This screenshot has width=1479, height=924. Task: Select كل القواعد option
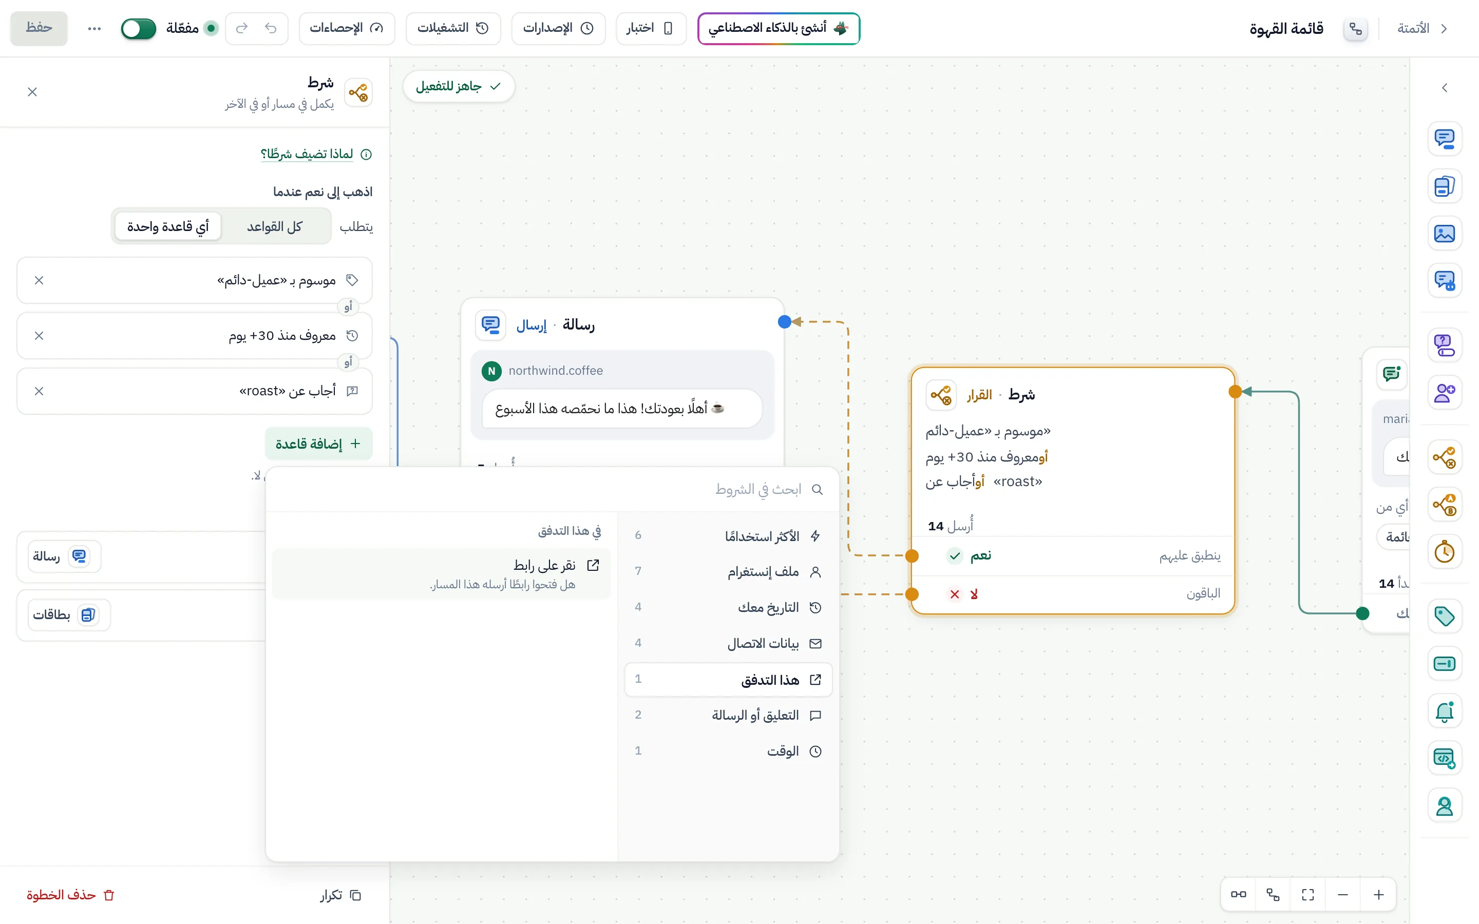click(274, 226)
